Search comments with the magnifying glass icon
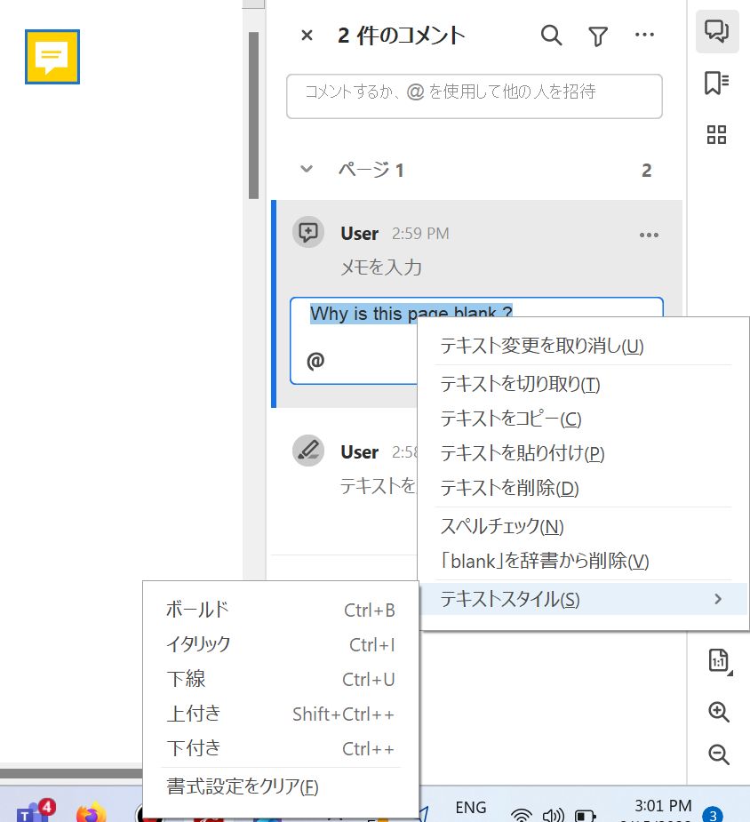This screenshot has width=750, height=822. (x=551, y=36)
